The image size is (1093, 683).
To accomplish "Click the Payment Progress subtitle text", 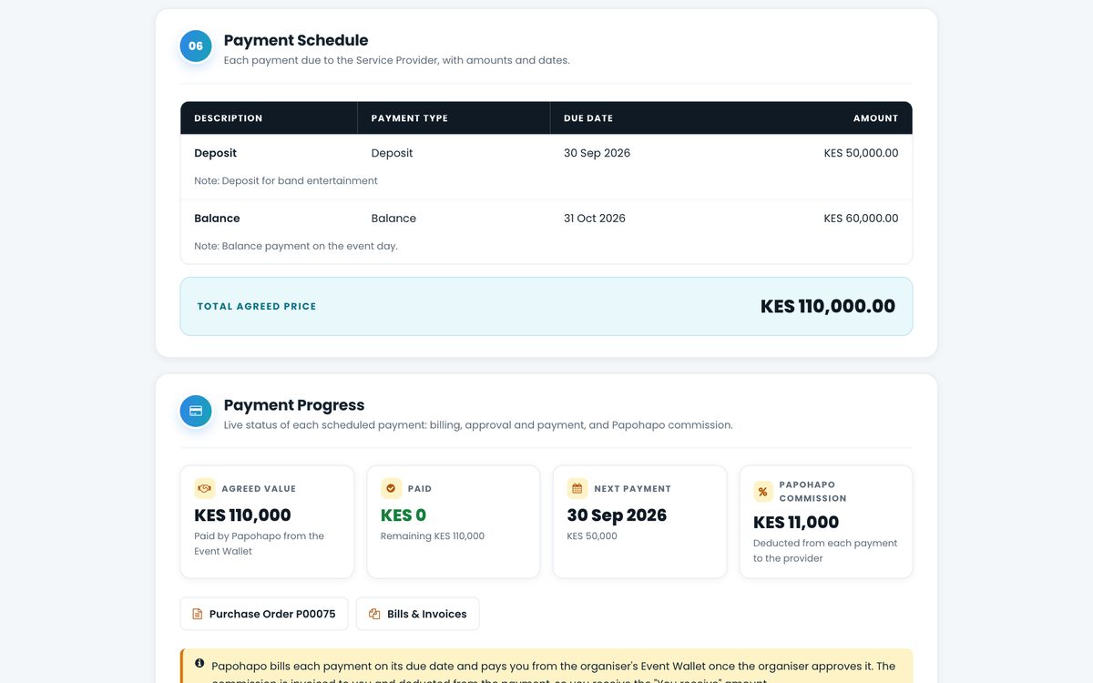I will (x=478, y=425).
